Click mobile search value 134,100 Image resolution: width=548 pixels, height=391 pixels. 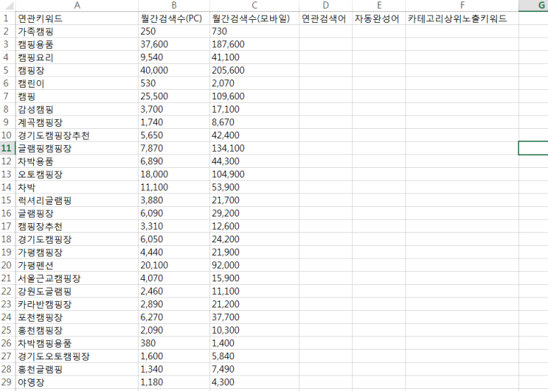coord(254,148)
